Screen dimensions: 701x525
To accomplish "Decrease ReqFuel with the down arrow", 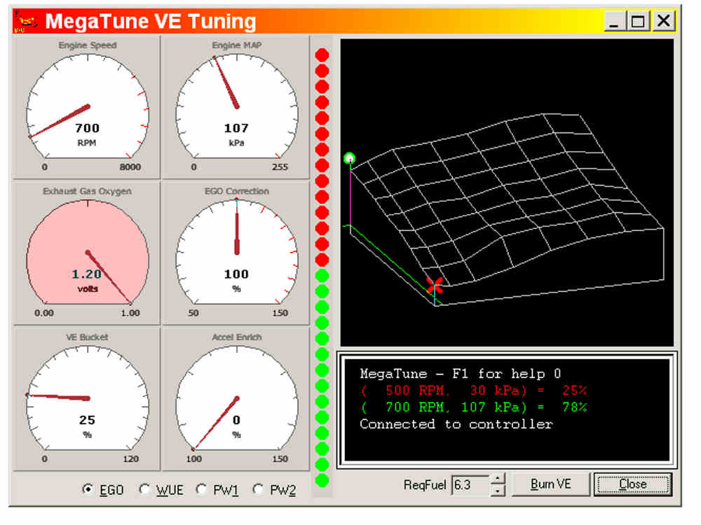I will [x=498, y=491].
